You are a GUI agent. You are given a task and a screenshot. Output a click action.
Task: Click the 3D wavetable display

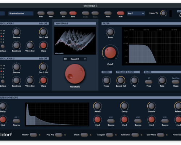(75, 41)
